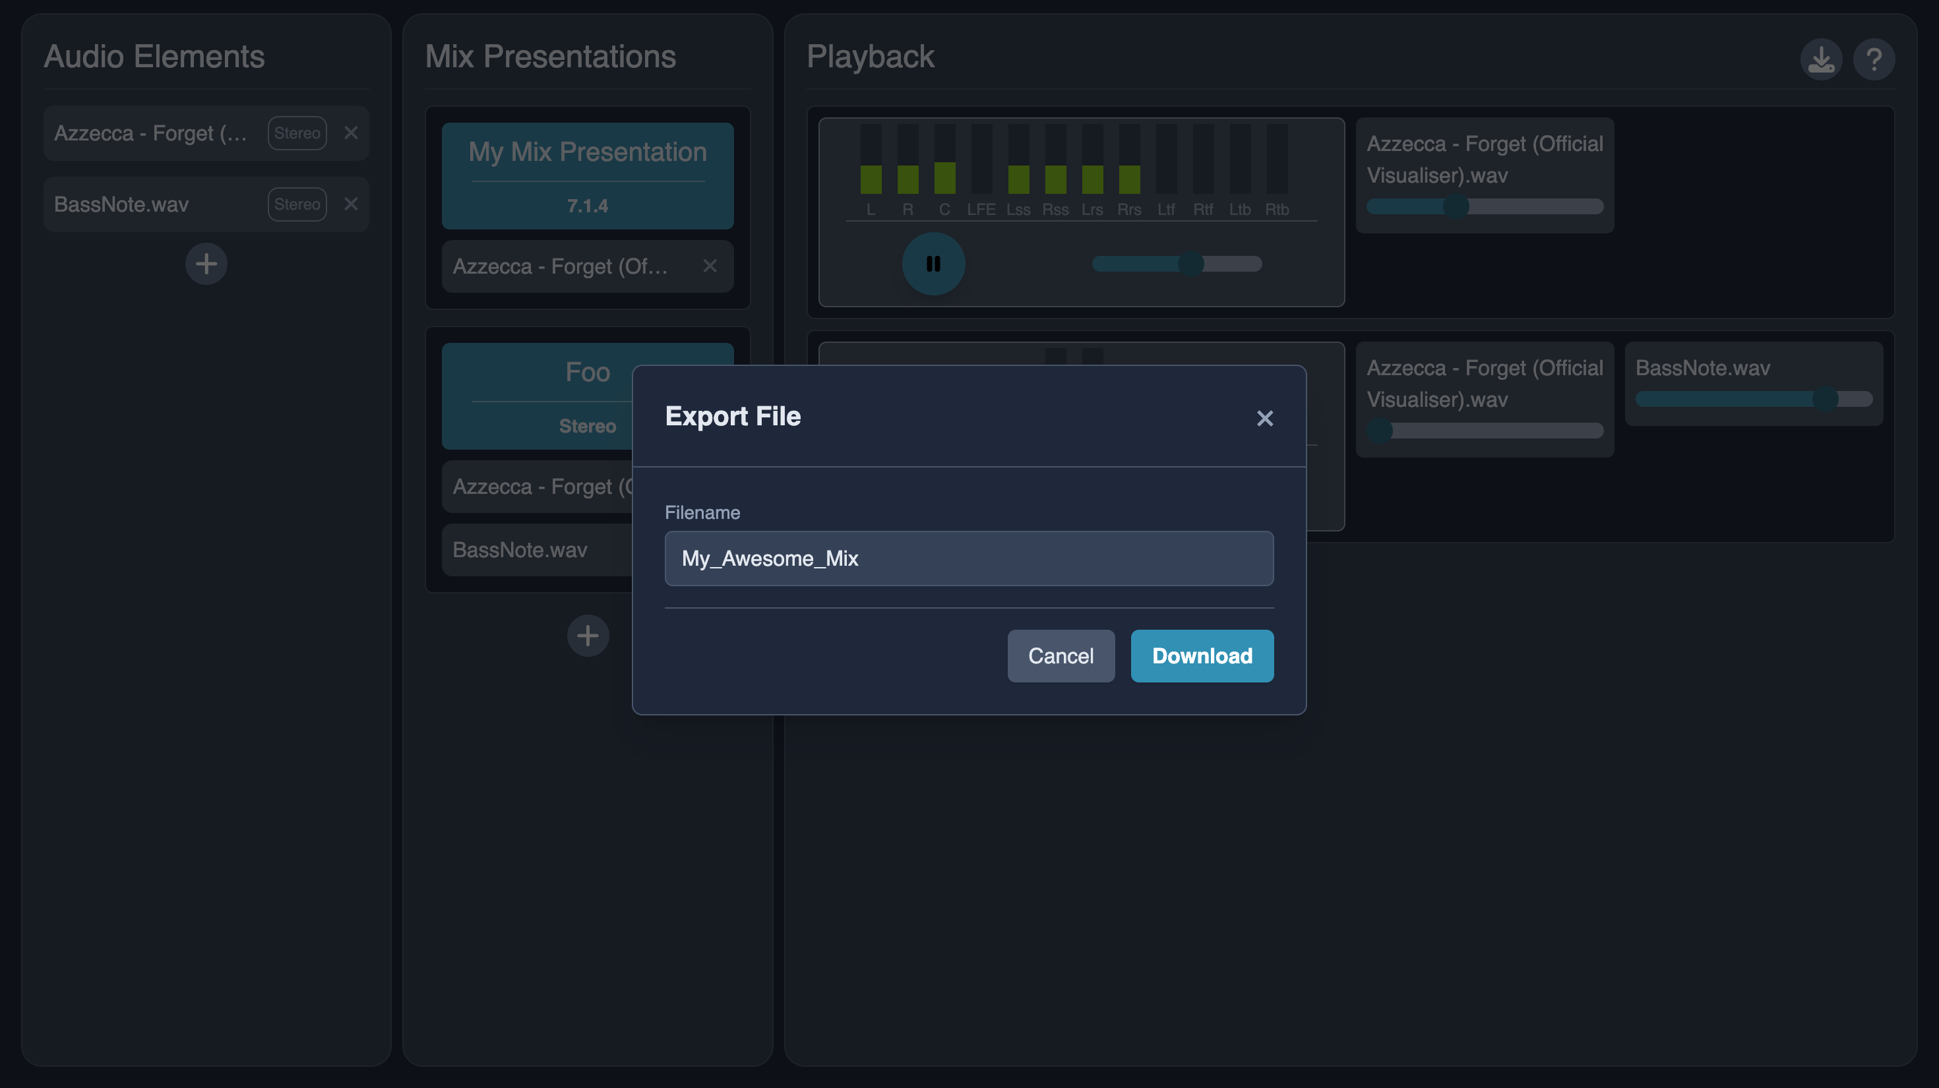Remove Azzecca audio element from Audio Elements
Screen dimensions: 1939x1088
coord(351,133)
